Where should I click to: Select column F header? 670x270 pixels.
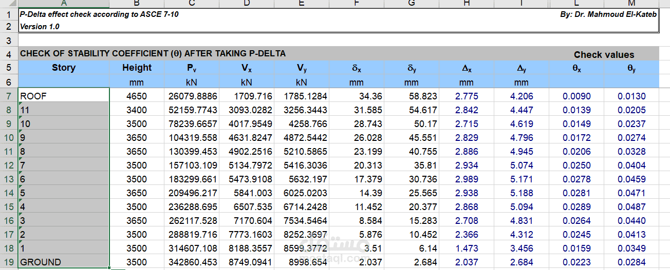[x=357, y=4]
